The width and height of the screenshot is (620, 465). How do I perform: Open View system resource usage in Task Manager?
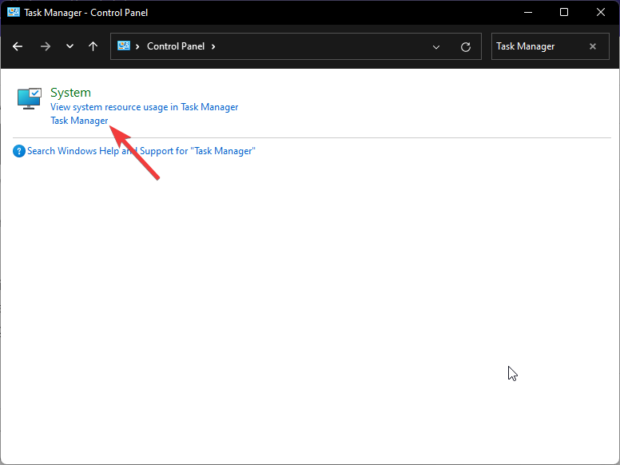tap(144, 107)
